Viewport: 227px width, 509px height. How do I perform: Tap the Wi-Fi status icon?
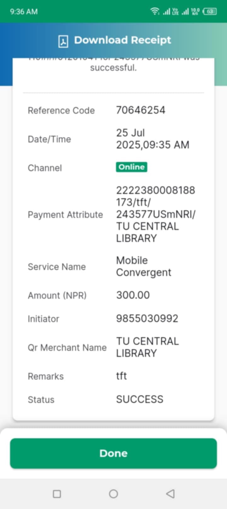(x=155, y=12)
